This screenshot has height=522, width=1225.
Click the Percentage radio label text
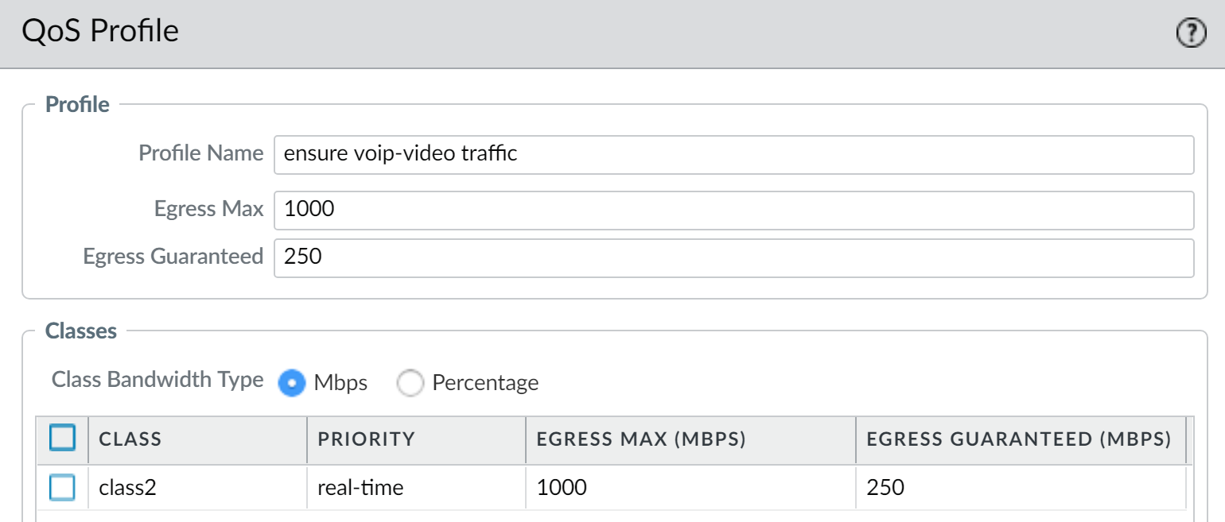485,383
